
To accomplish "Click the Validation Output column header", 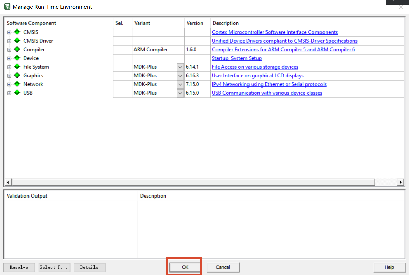I will pyautogui.click(x=71, y=196).
